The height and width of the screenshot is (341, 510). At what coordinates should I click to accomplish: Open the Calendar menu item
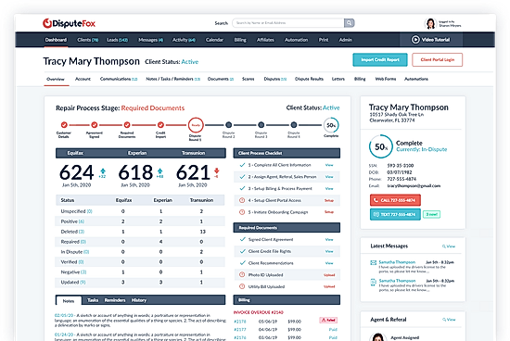214,40
